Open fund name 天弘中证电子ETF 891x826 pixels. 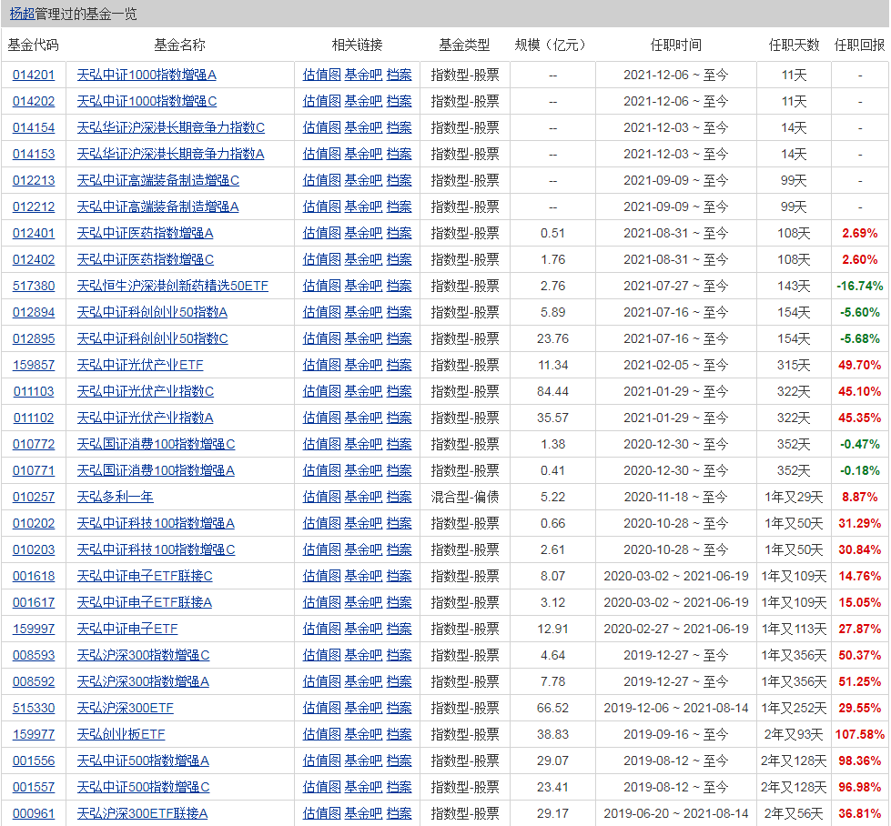pyautogui.click(x=127, y=629)
